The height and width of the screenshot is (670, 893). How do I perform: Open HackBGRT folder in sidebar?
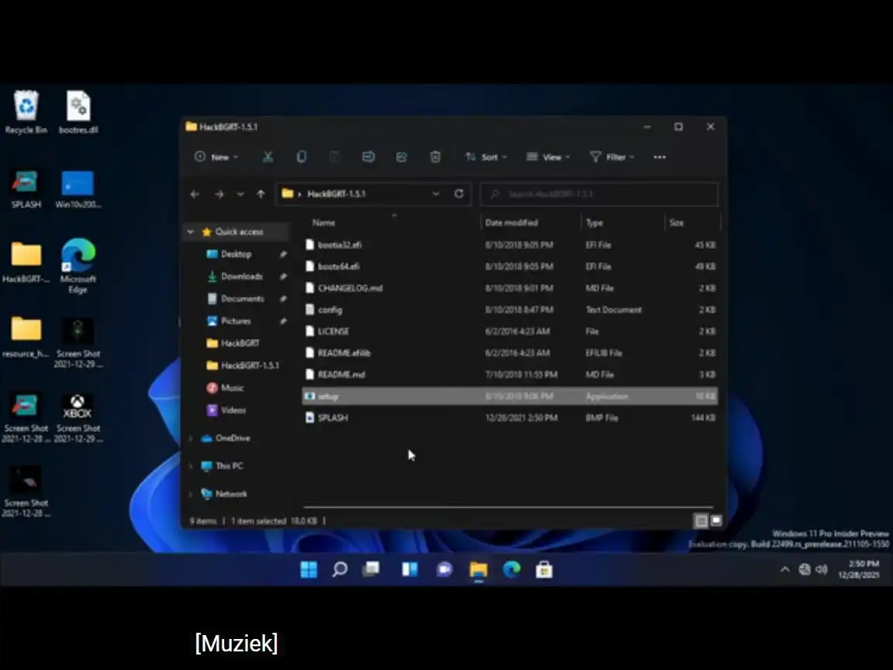pyautogui.click(x=240, y=343)
